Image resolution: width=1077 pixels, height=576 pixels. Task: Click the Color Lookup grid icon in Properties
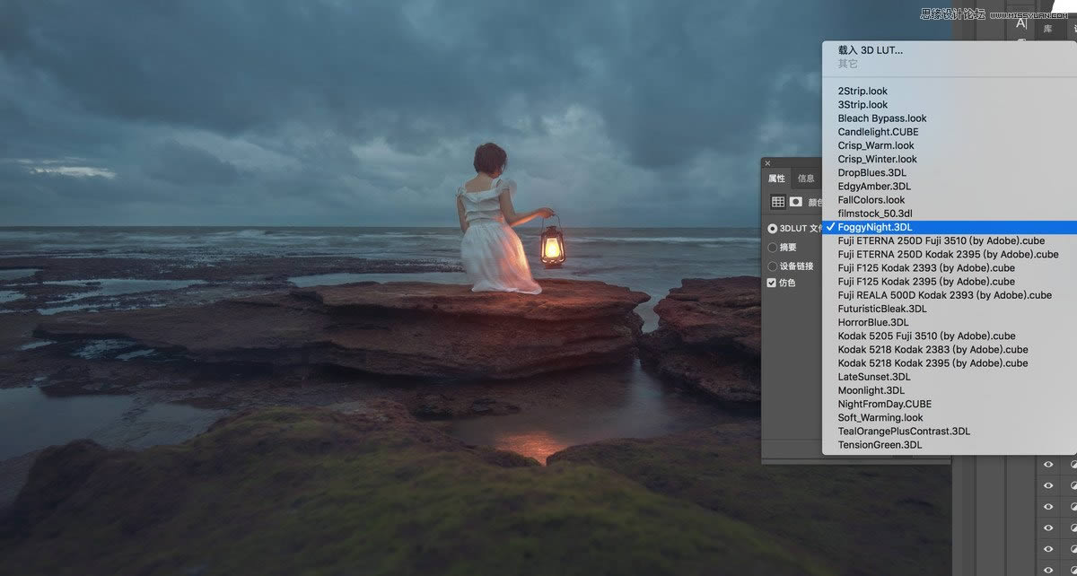(778, 202)
